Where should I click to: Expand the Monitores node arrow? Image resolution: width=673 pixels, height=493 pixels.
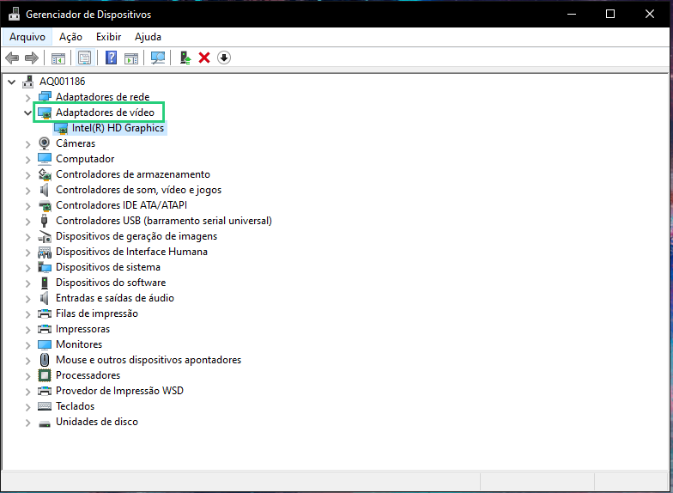click(27, 345)
